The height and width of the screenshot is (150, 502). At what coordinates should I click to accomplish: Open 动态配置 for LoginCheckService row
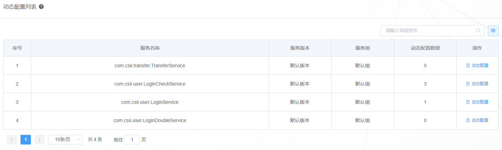point(477,84)
